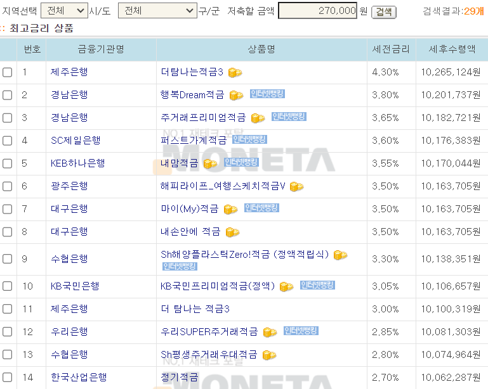Viewport: 488px width, 389px height.
Task: Check the box for row 1 제주은행
Action: (x=7, y=72)
